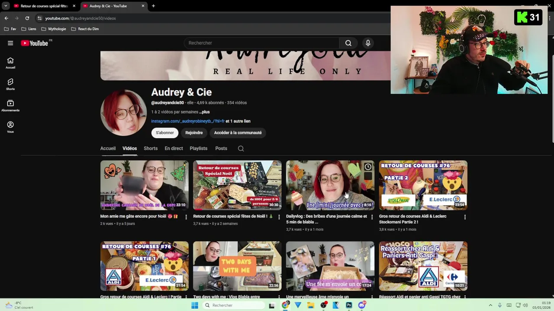Open the Mythologie bookmarks folder
The width and height of the screenshot is (554, 311).
point(54,29)
